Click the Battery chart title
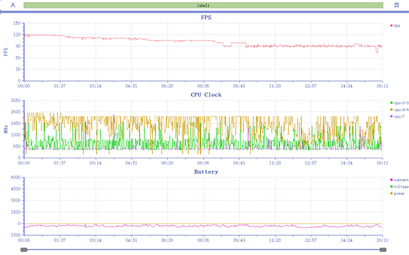 point(206,172)
